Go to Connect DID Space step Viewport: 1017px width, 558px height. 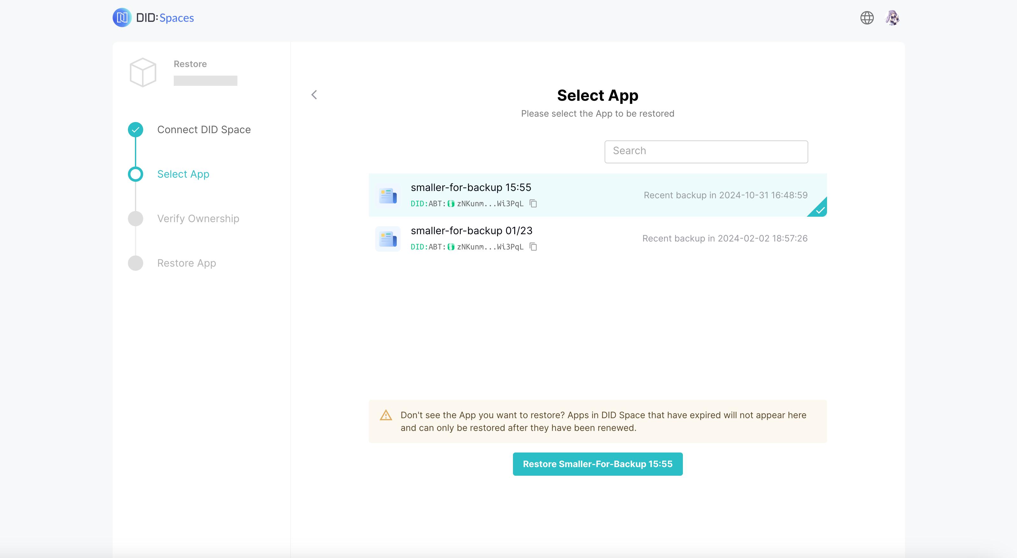click(204, 130)
